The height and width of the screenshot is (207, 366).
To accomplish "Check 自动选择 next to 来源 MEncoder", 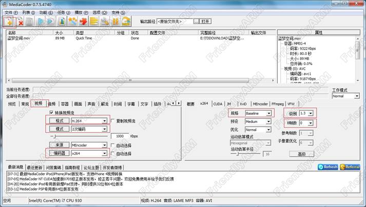I will [x=113, y=145].
